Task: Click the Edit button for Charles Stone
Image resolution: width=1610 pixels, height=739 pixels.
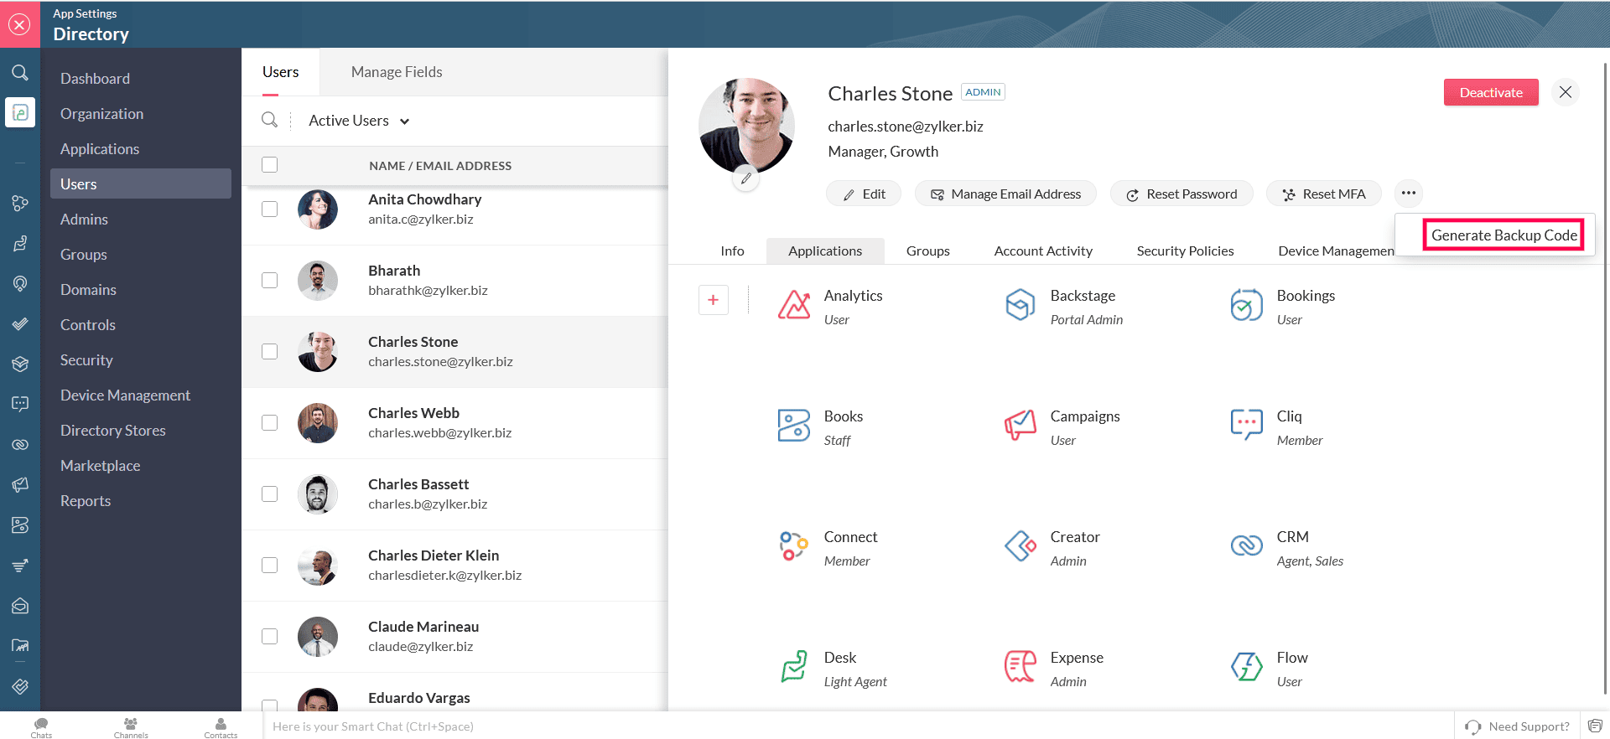Action: pos(864,194)
